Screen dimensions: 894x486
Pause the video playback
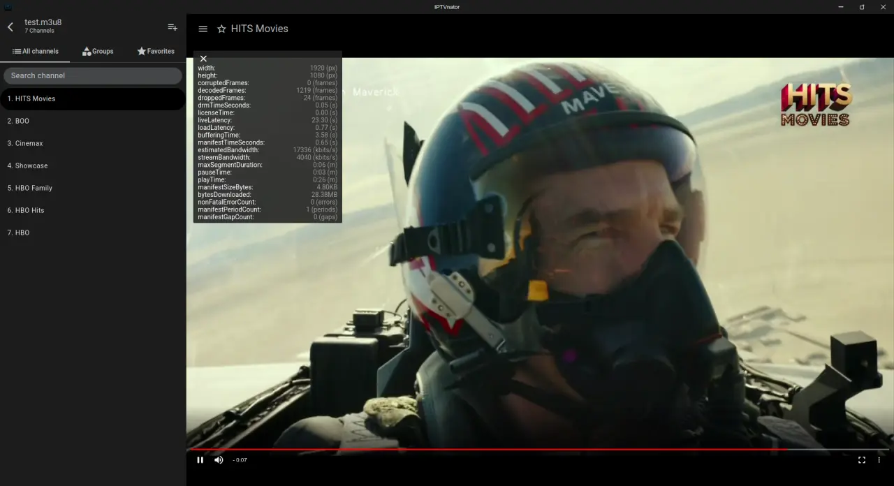(x=200, y=459)
